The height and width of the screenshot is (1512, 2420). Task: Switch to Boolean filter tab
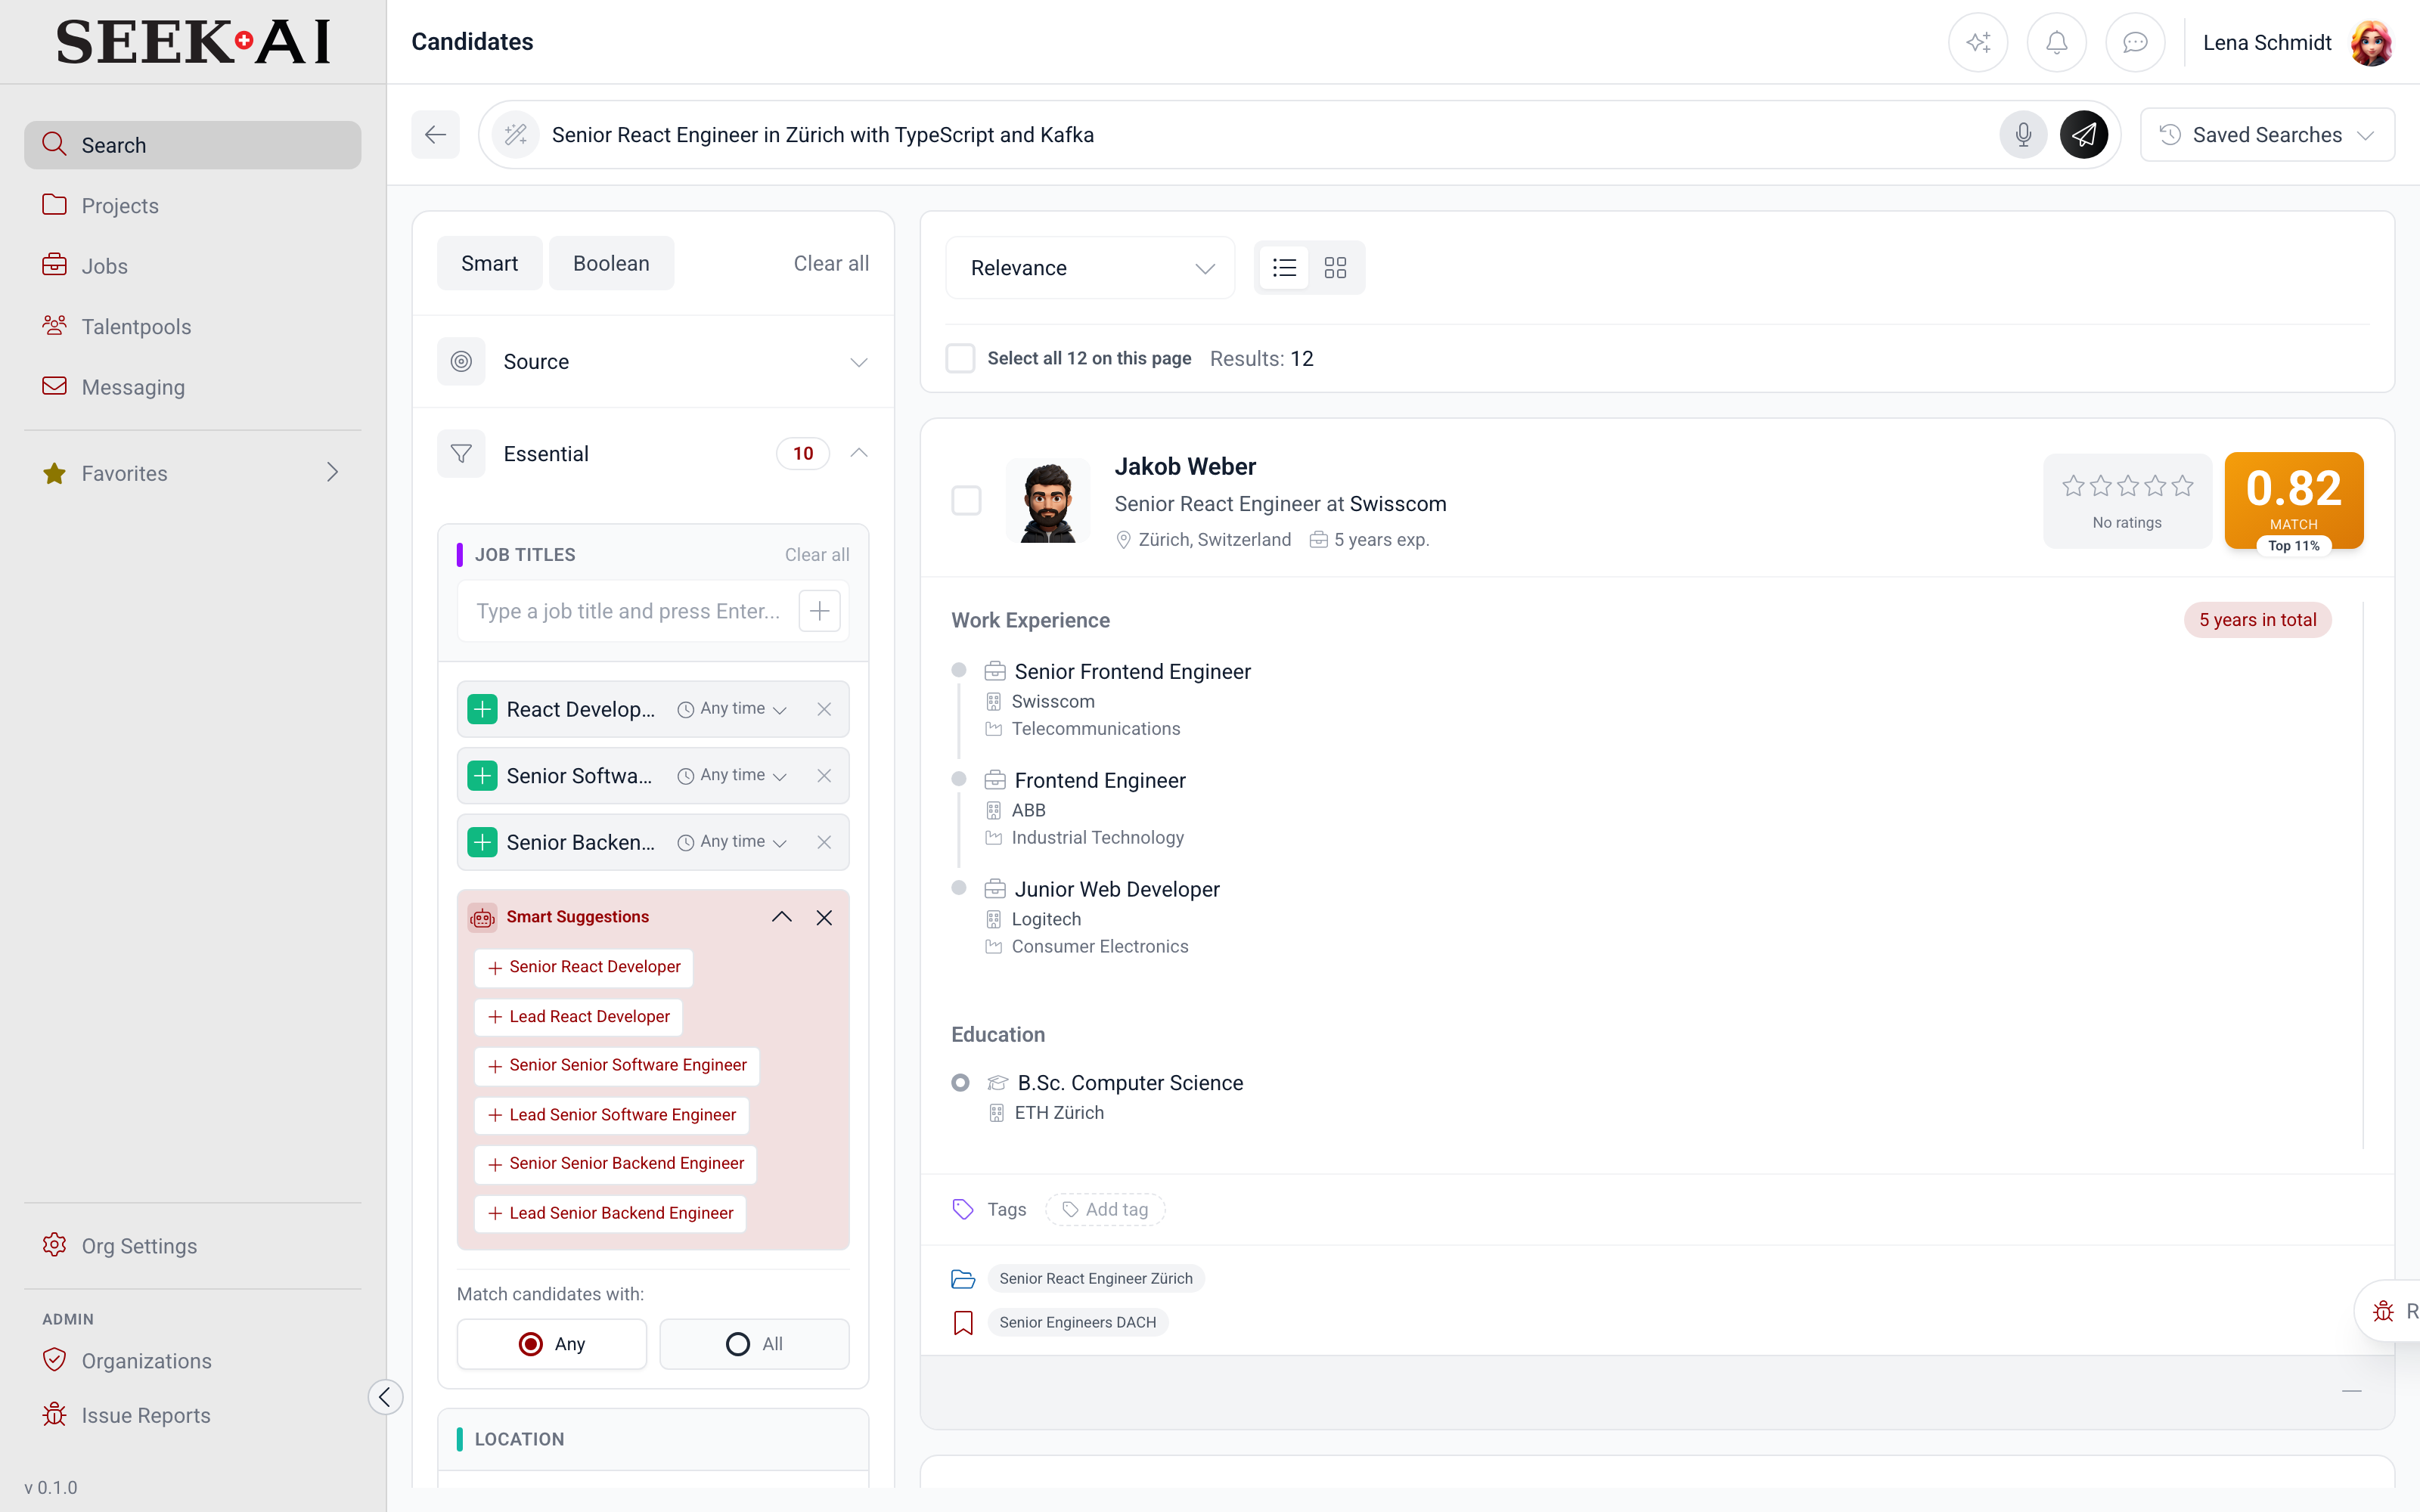click(x=611, y=263)
